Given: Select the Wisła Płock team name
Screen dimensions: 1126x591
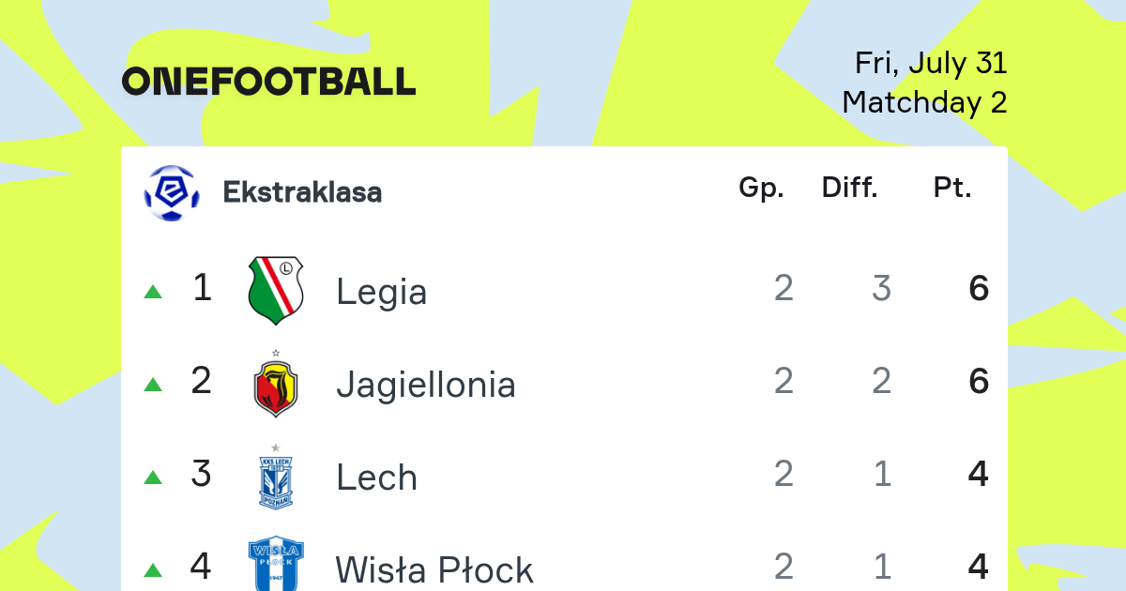Looking at the screenshot, I should pyautogui.click(x=434, y=569).
